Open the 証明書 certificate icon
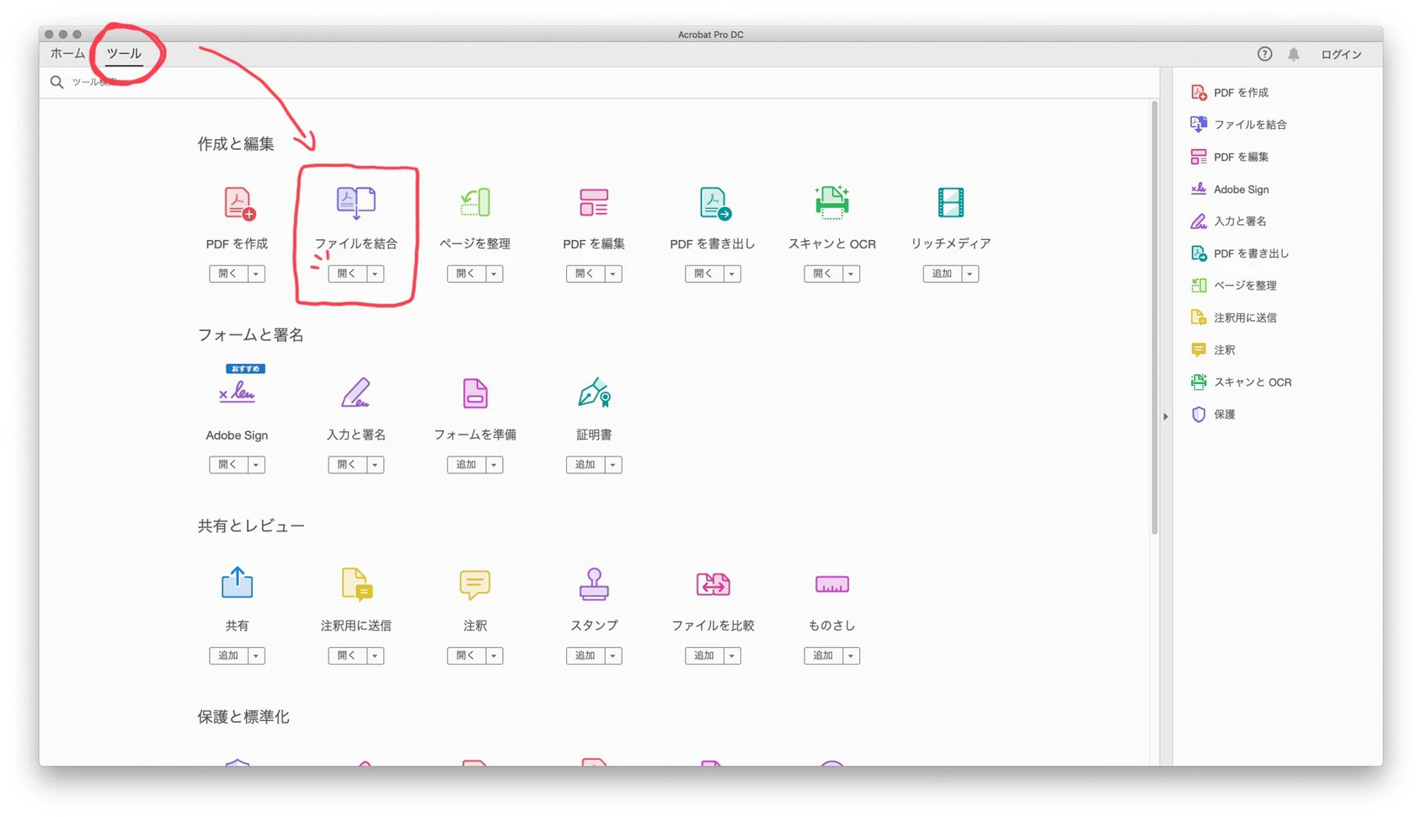1422x817 pixels. click(595, 392)
